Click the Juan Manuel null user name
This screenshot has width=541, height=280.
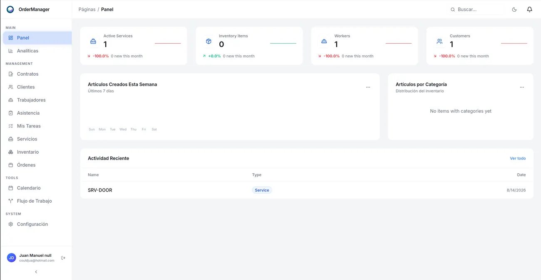[x=35, y=255]
